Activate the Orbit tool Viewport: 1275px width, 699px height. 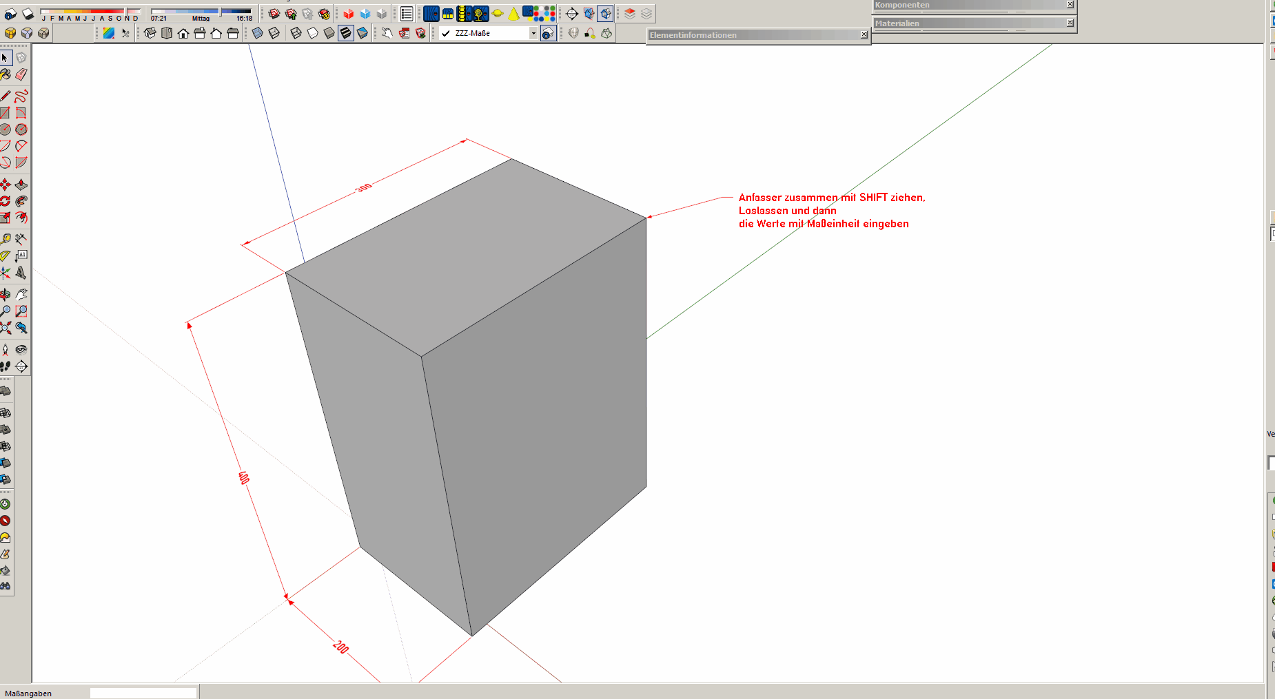coord(6,295)
